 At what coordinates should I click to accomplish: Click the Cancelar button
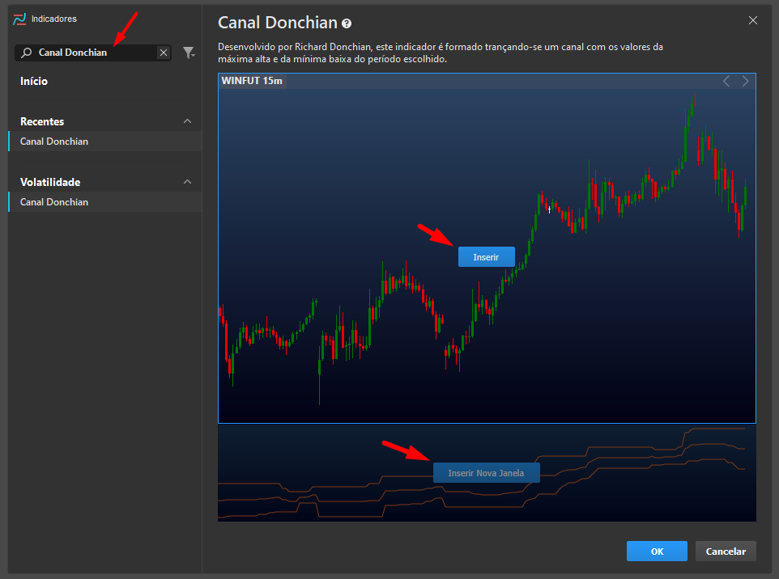726,552
